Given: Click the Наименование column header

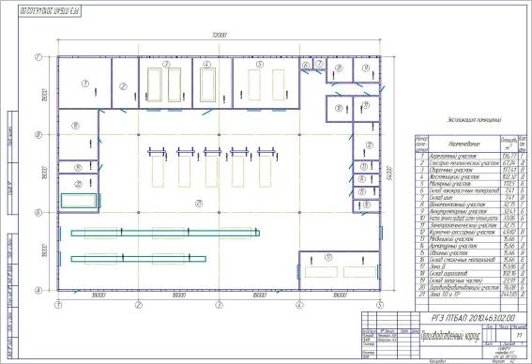Looking at the screenshot, I should 464,144.
